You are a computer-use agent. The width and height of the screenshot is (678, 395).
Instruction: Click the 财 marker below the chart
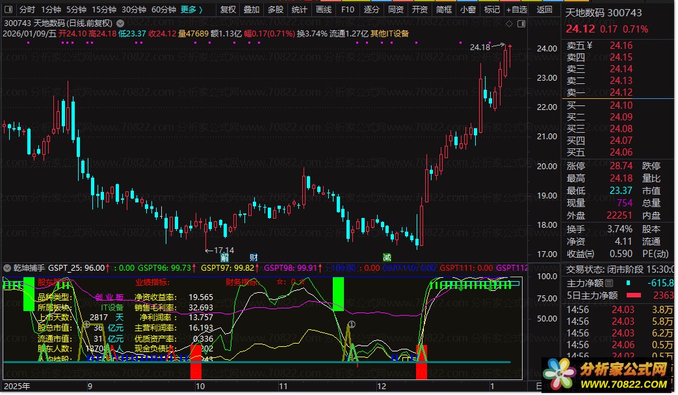point(254,258)
